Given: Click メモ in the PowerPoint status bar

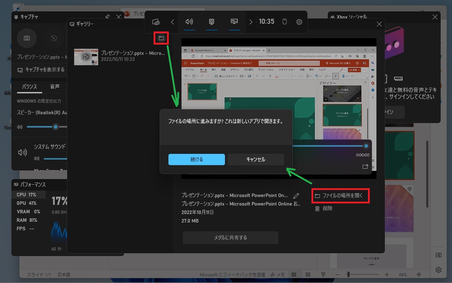Looking at the screenshot, I should (278, 275).
